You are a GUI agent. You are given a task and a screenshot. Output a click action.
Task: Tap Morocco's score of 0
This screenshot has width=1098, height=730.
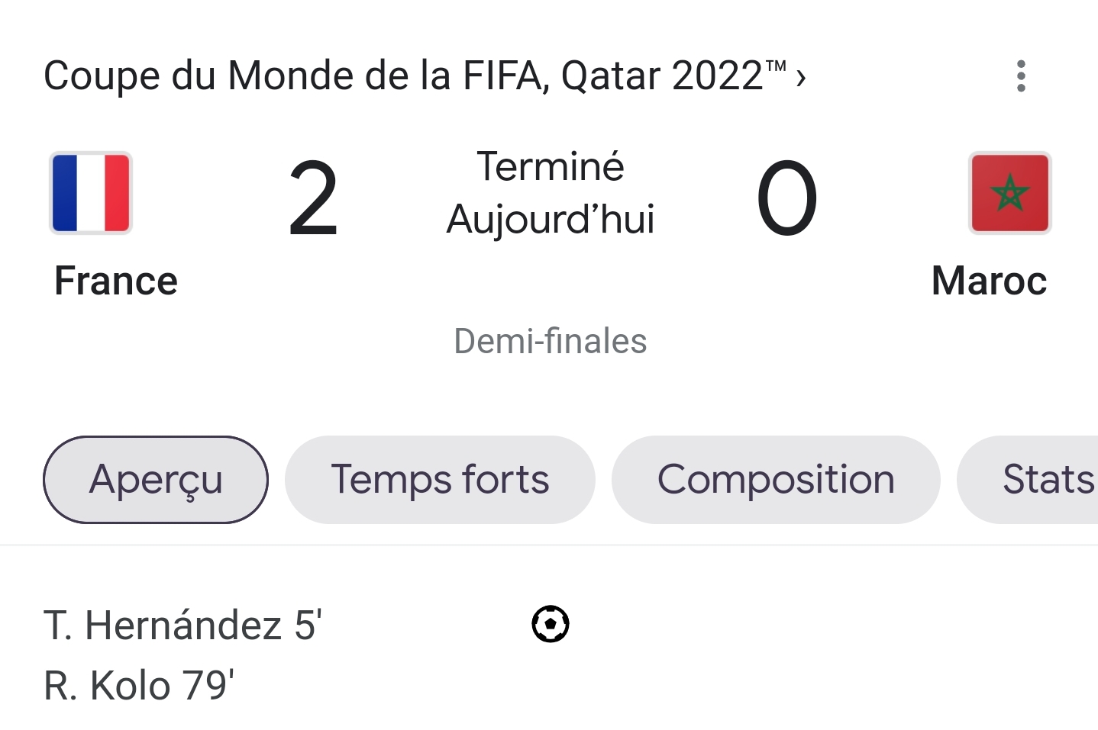point(786,198)
